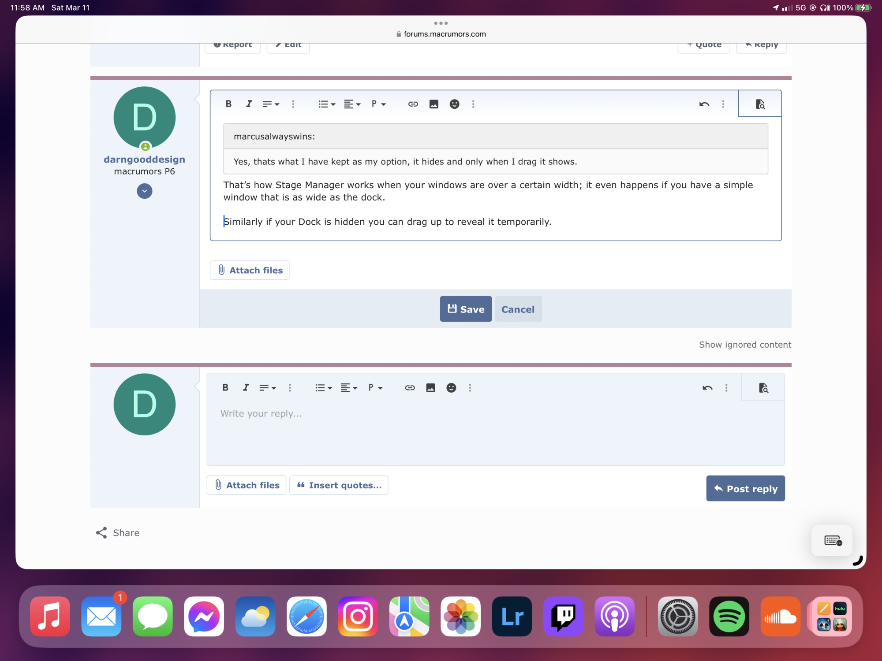The image size is (882, 661).
Task: Insert image in the edit post editor
Action: (434, 104)
